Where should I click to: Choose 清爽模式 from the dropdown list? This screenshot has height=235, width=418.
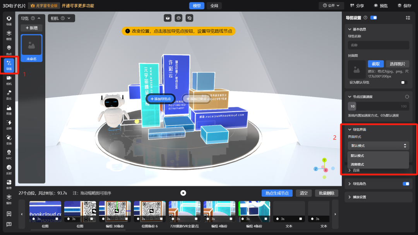pos(378,164)
